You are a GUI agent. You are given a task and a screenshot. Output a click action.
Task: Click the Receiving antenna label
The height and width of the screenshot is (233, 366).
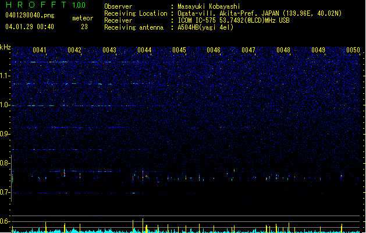134,27
